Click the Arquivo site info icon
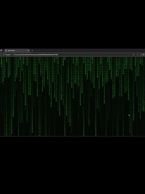Viewport: 145px width, 194px height. (3, 54)
